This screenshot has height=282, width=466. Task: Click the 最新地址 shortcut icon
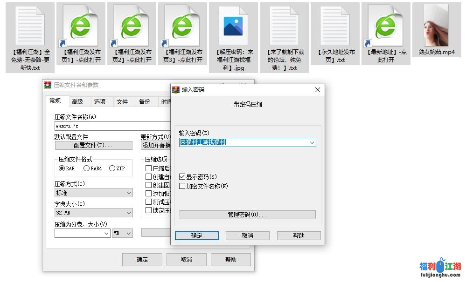coord(385,27)
